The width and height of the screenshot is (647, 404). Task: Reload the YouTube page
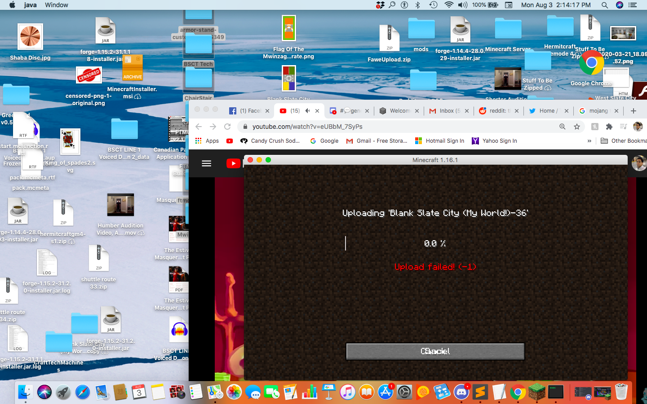coord(227,127)
